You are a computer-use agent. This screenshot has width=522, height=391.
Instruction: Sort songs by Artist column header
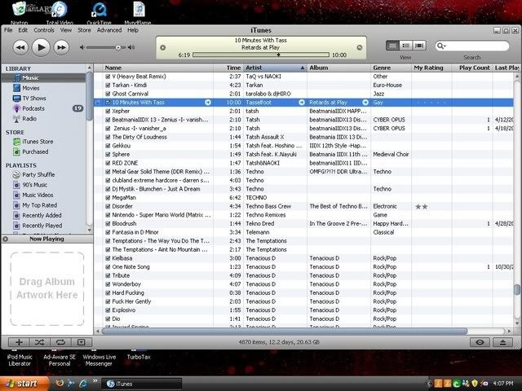(254, 68)
